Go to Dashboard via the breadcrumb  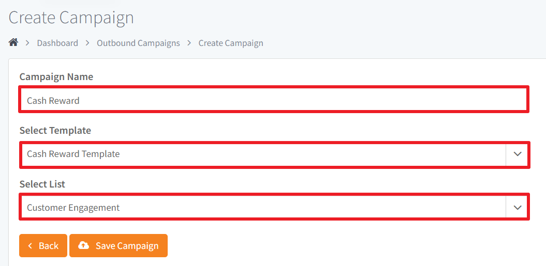click(57, 43)
